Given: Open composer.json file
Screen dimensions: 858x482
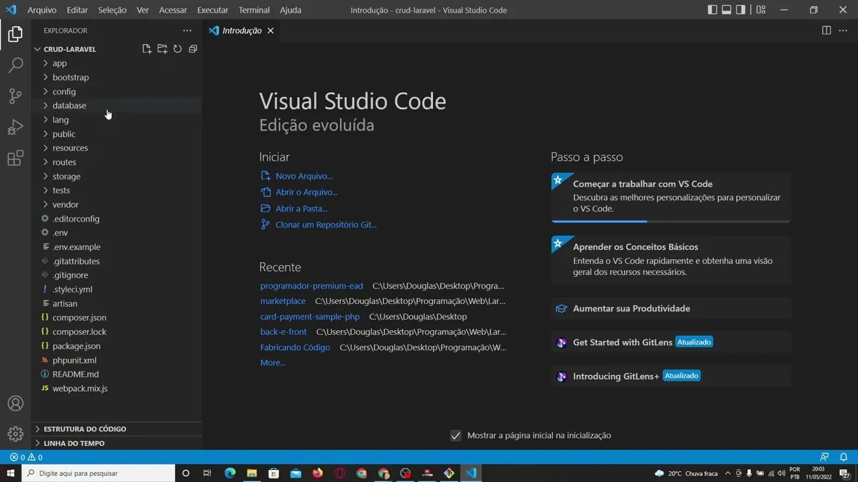Looking at the screenshot, I should click(x=117, y=317).
